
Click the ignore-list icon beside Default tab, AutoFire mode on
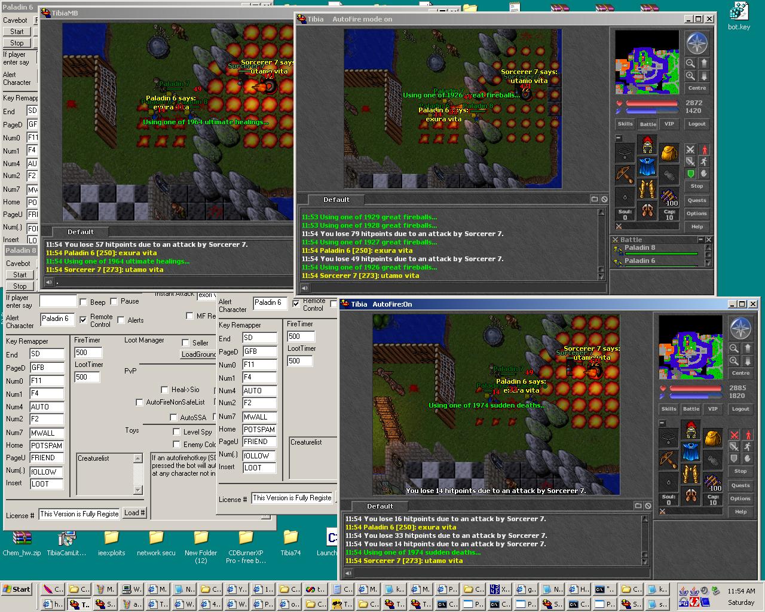coord(604,200)
